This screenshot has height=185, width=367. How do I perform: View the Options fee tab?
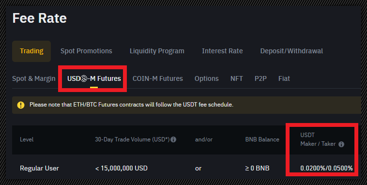(x=207, y=78)
